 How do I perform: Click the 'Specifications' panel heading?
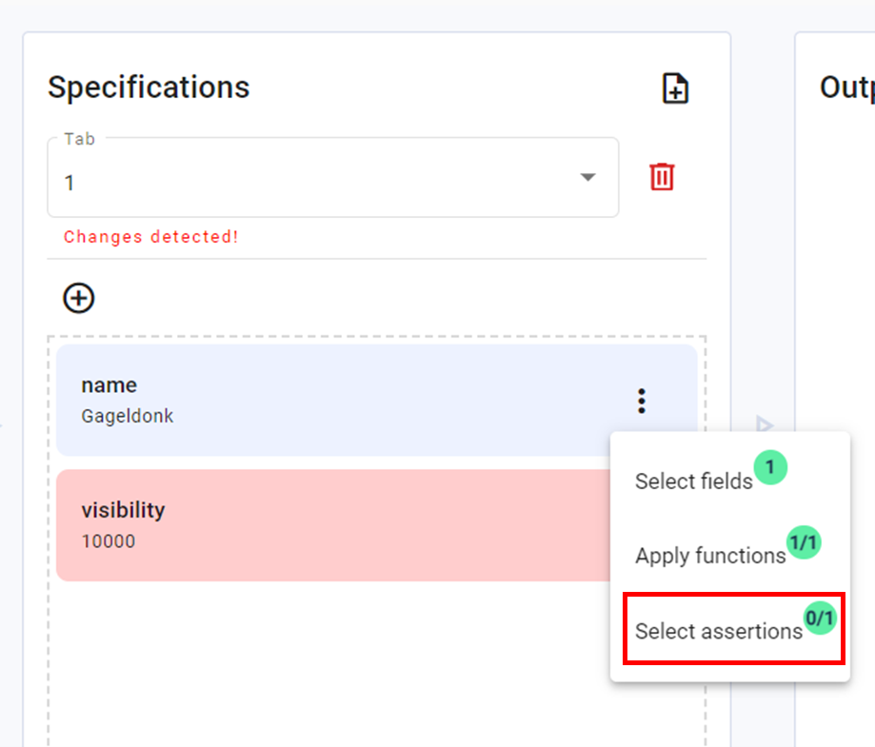(x=149, y=88)
